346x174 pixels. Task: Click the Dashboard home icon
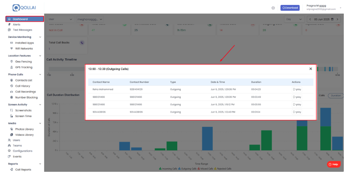9,19
